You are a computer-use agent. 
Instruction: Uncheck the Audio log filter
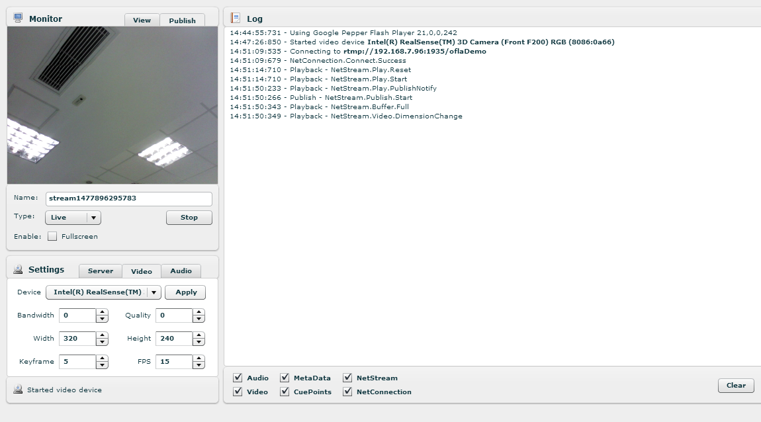coord(238,378)
